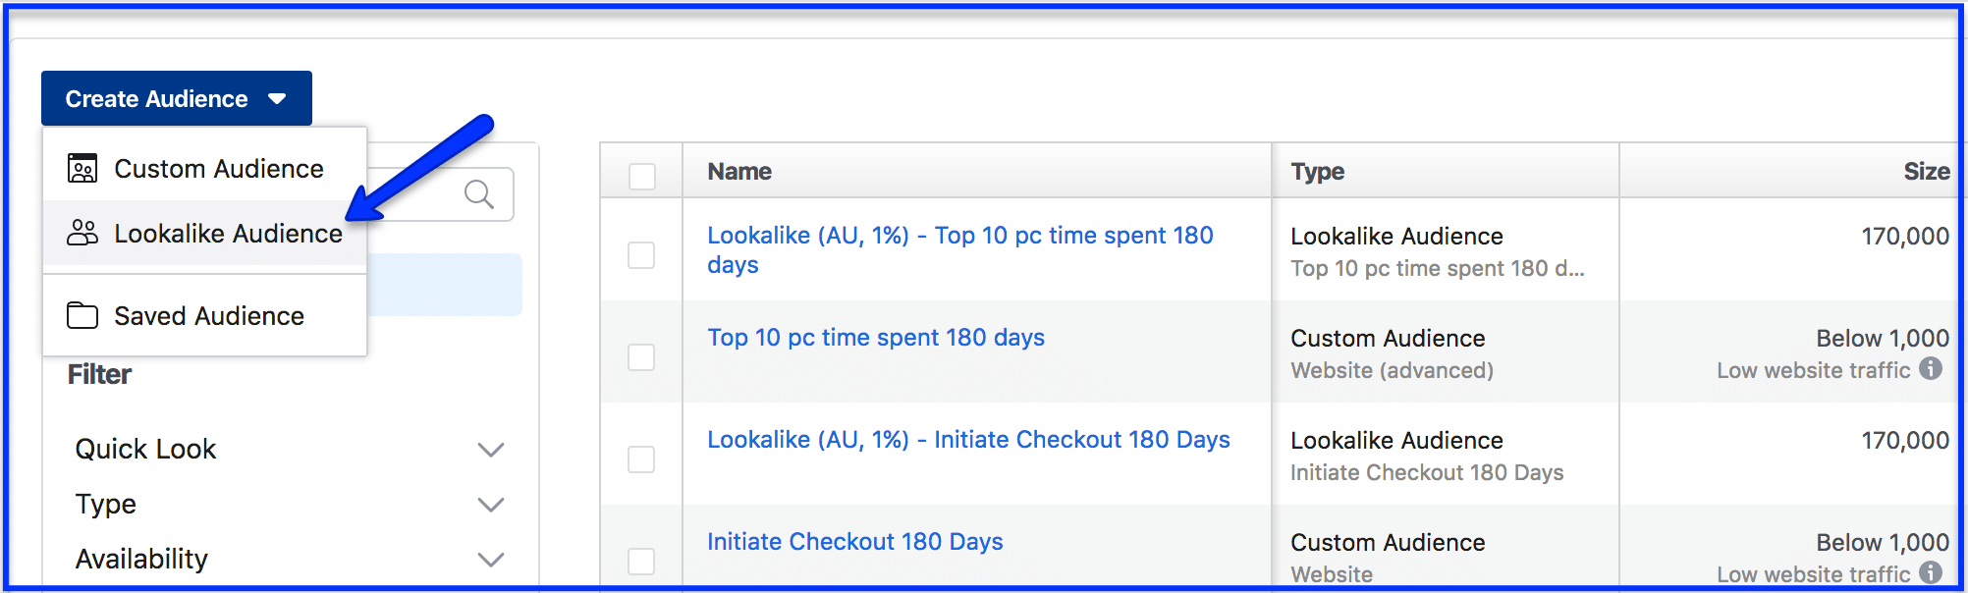Click info icon beside Initiate Checkout size

(x=1931, y=572)
